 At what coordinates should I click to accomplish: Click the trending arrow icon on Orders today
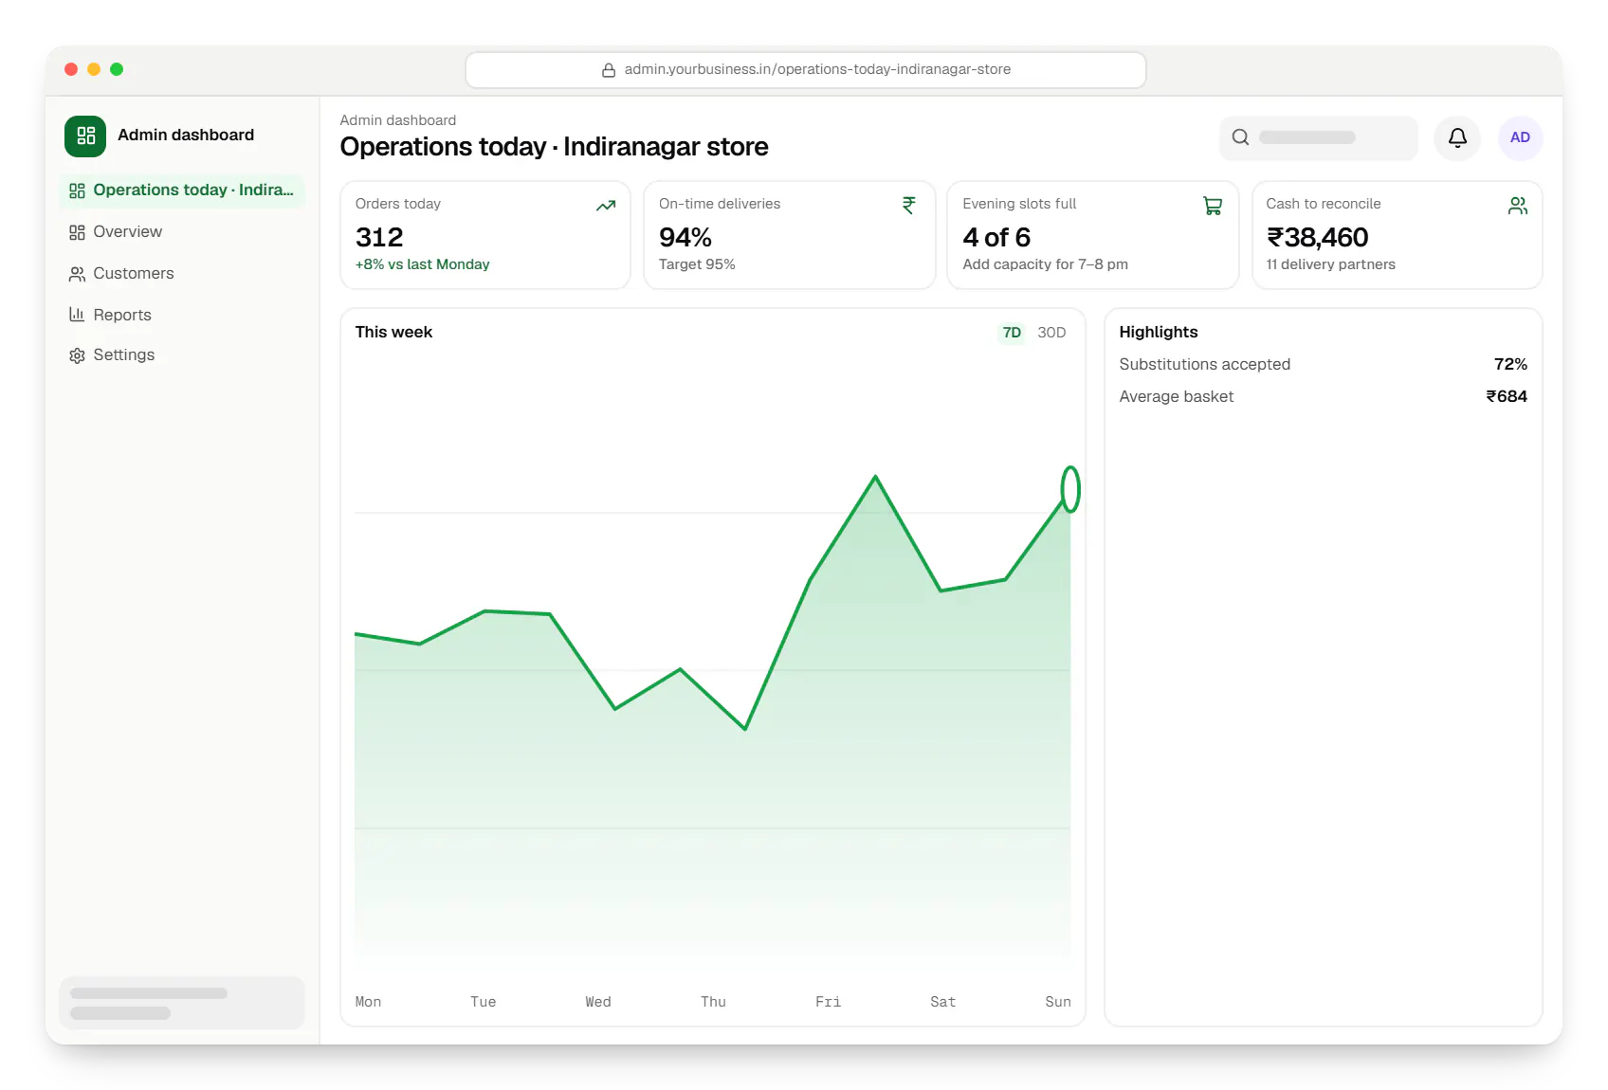[606, 206]
